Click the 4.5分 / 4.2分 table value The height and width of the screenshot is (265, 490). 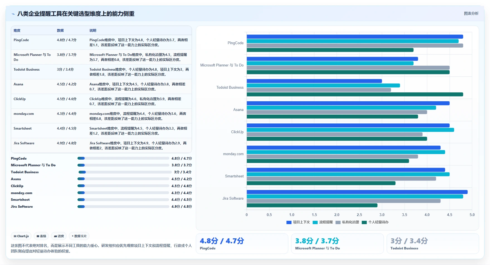tap(67, 84)
